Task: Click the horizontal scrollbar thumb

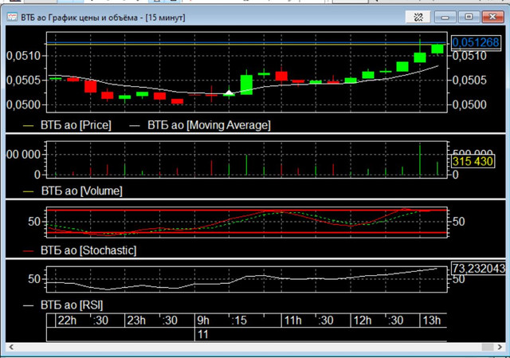Action: pos(487,347)
